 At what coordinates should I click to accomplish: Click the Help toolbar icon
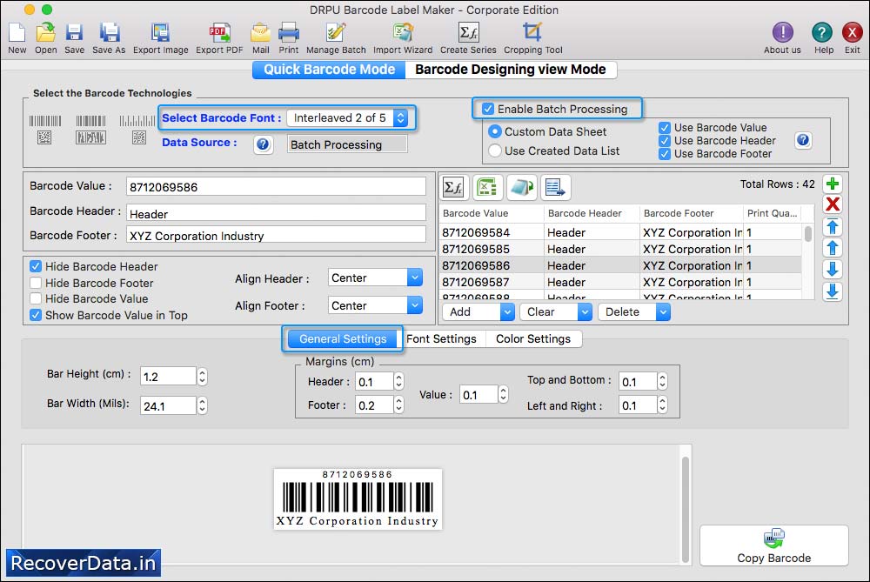822,33
